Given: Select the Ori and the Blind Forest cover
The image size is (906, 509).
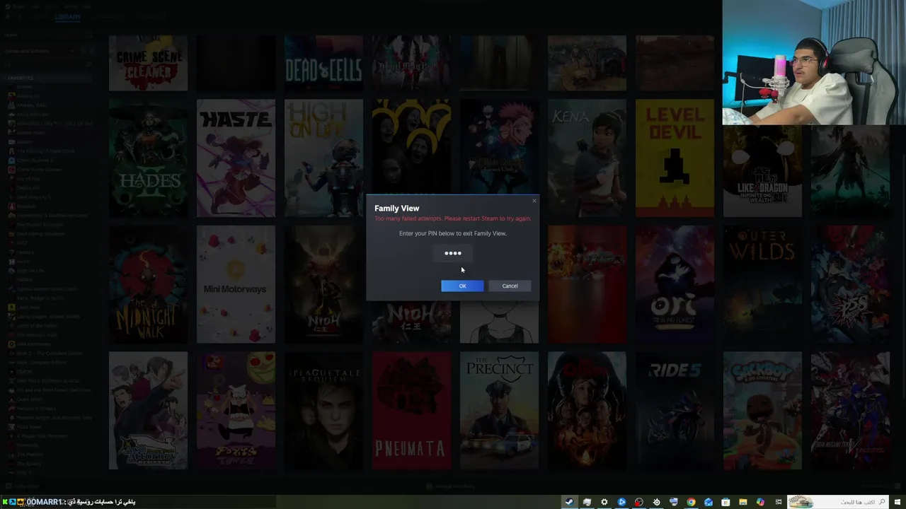Looking at the screenshot, I should pyautogui.click(x=675, y=284).
